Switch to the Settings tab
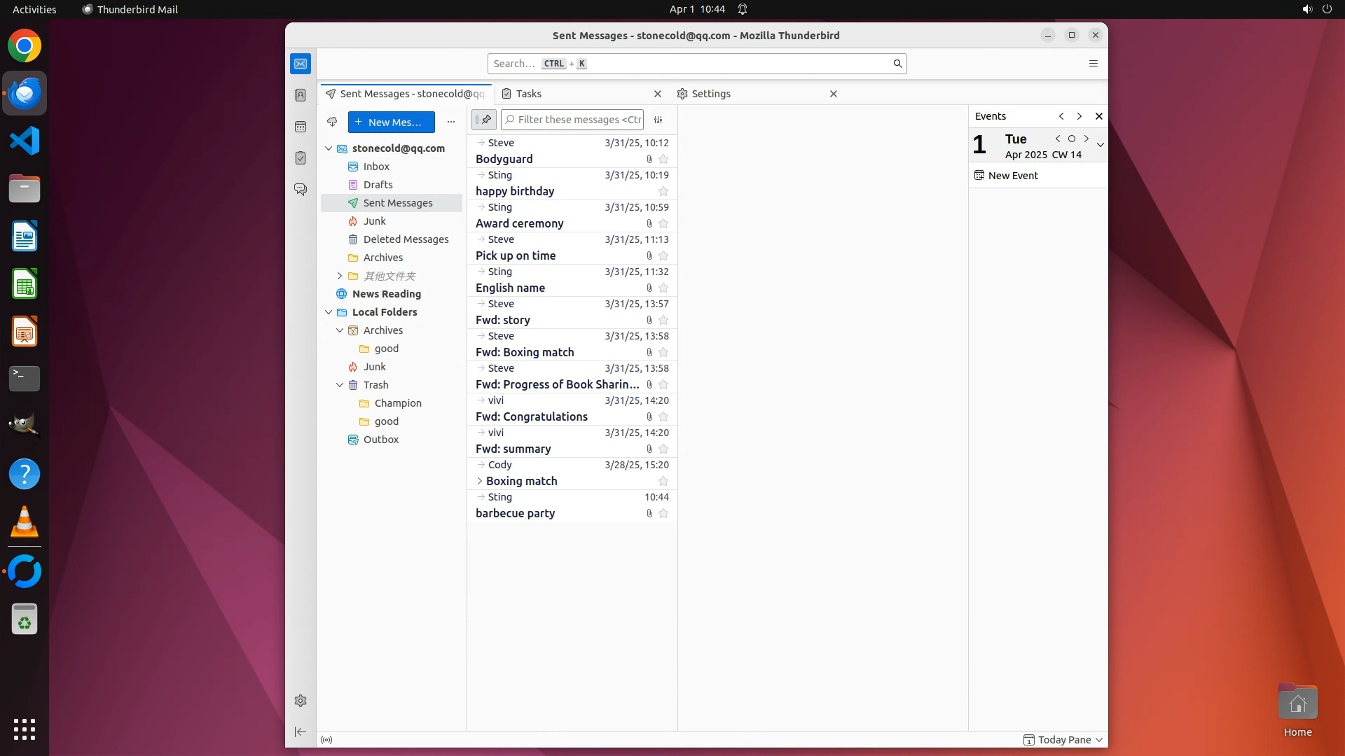1345x756 pixels. (x=710, y=94)
